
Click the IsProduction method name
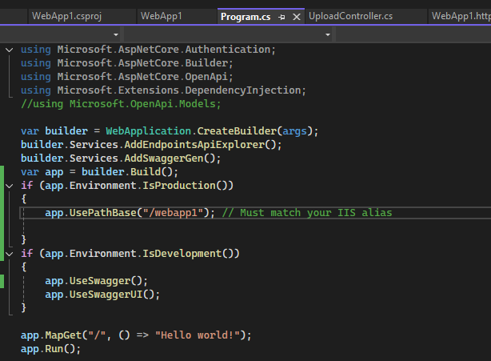pyautogui.click(x=179, y=186)
